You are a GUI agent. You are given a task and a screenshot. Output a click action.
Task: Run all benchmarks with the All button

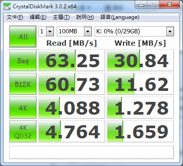tap(23, 36)
